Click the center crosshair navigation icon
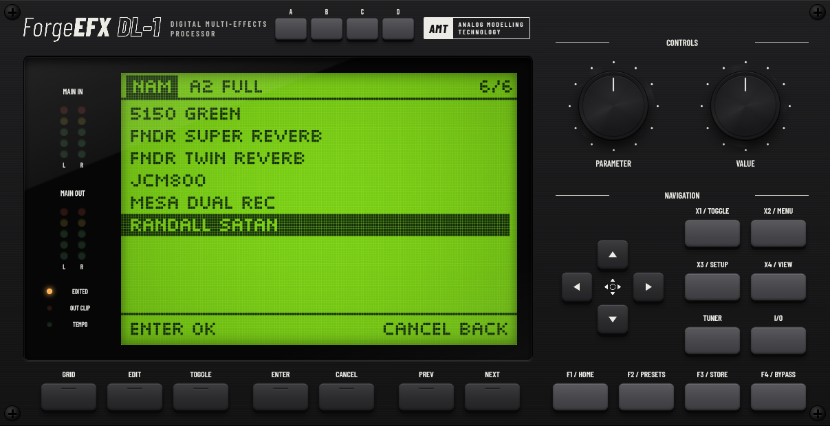The height and width of the screenshot is (426, 830). pyautogui.click(x=613, y=287)
